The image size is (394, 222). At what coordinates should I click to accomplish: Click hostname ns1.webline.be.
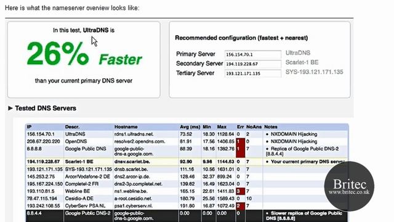pyautogui.click(x=131, y=191)
